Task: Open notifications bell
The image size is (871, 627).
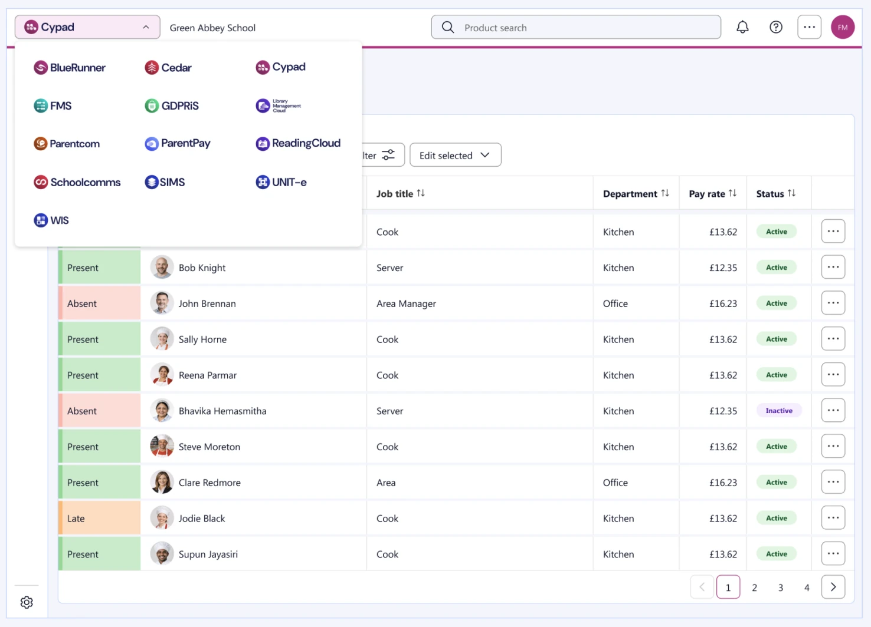Action: [742, 27]
